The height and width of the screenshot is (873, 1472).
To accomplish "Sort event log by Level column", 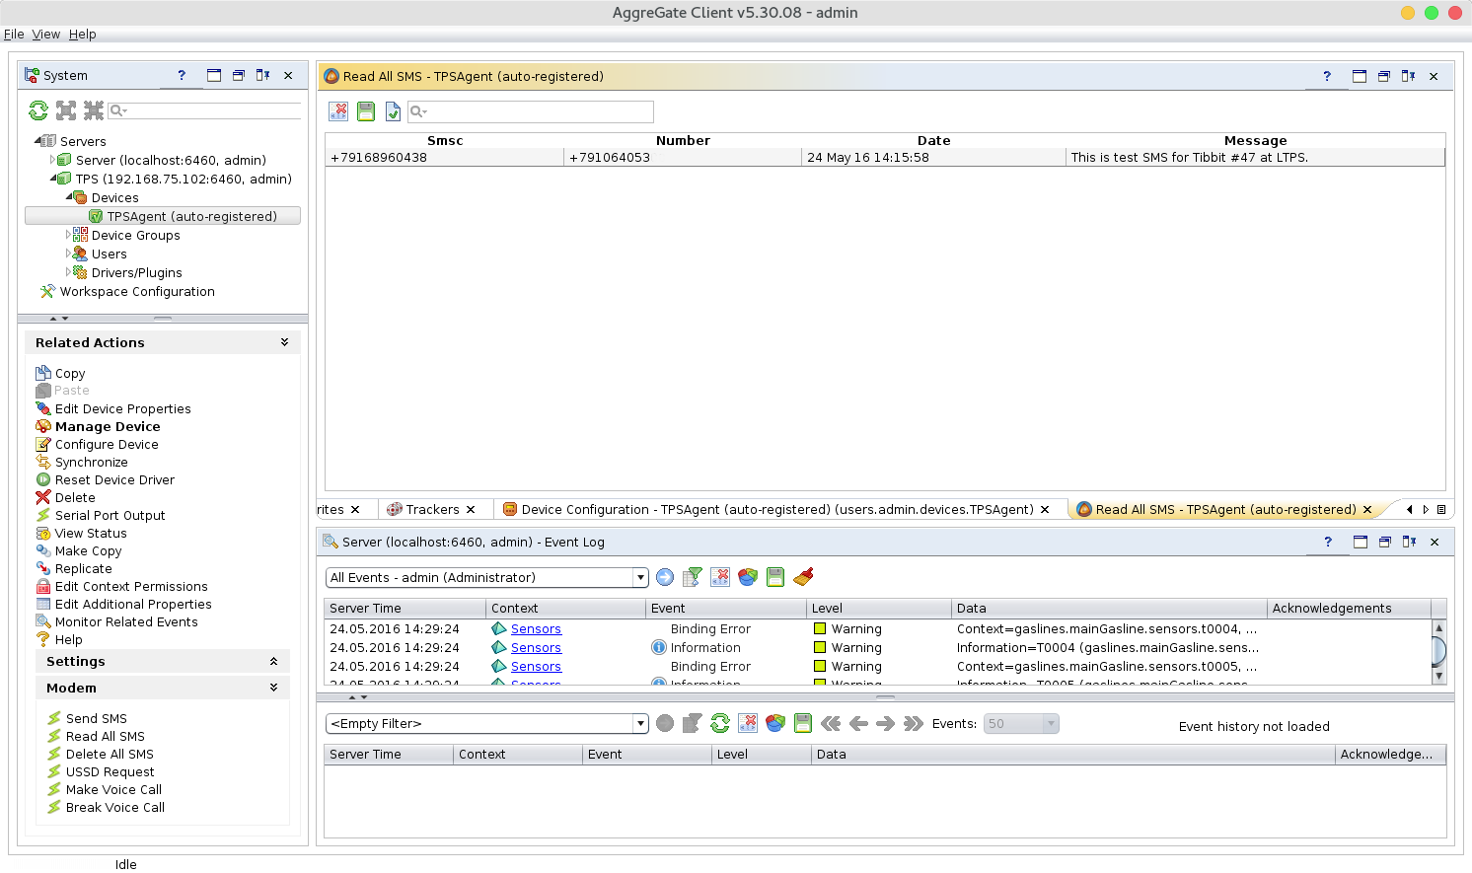I will click(878, 608).
